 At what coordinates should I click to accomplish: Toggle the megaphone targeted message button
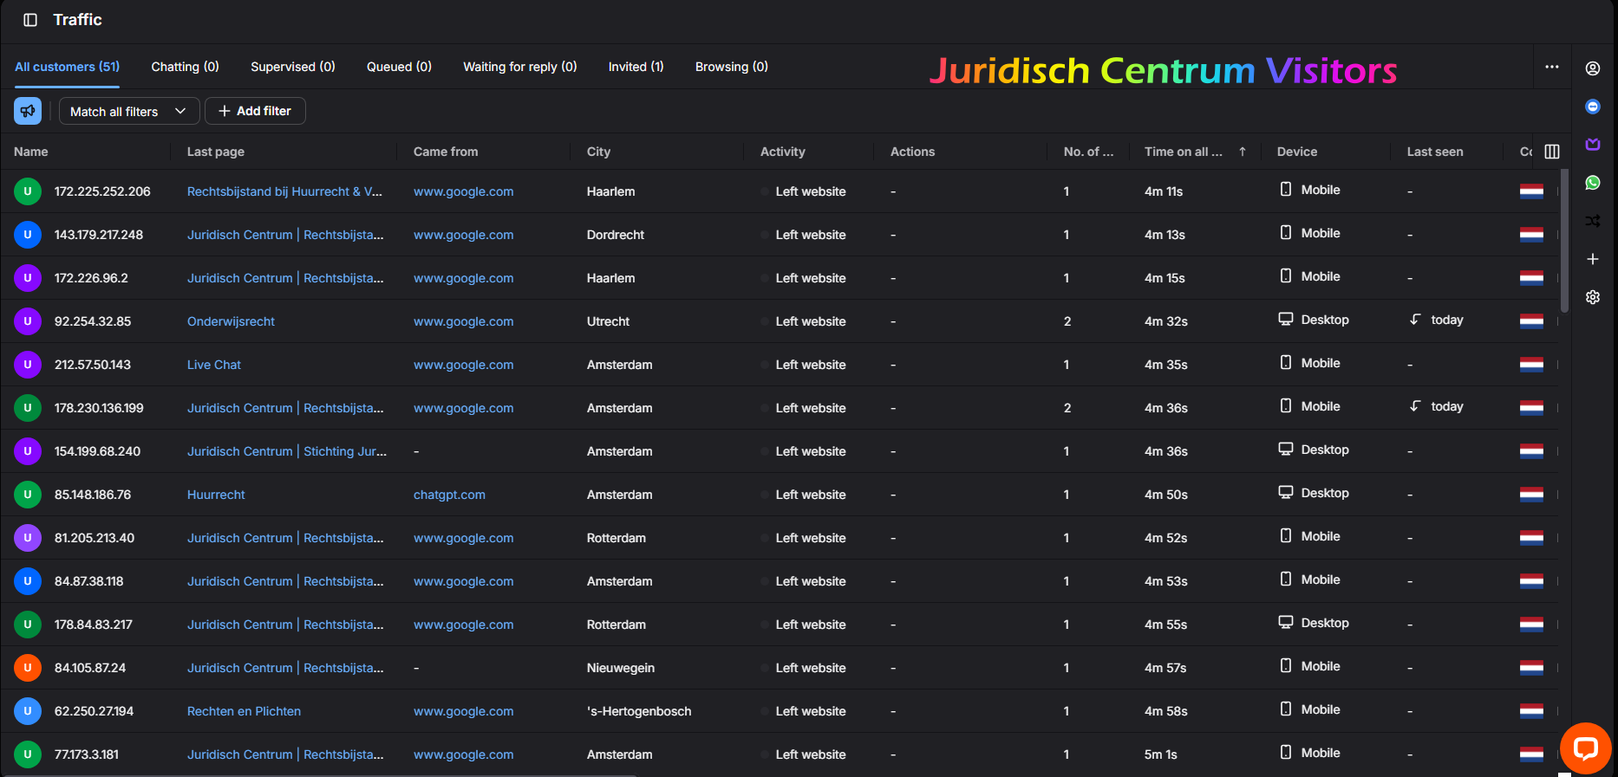[x=28, y=111]
